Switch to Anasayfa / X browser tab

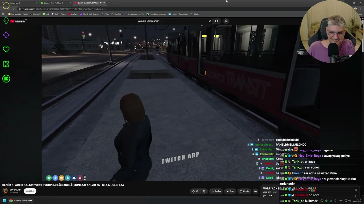(21, 3)
